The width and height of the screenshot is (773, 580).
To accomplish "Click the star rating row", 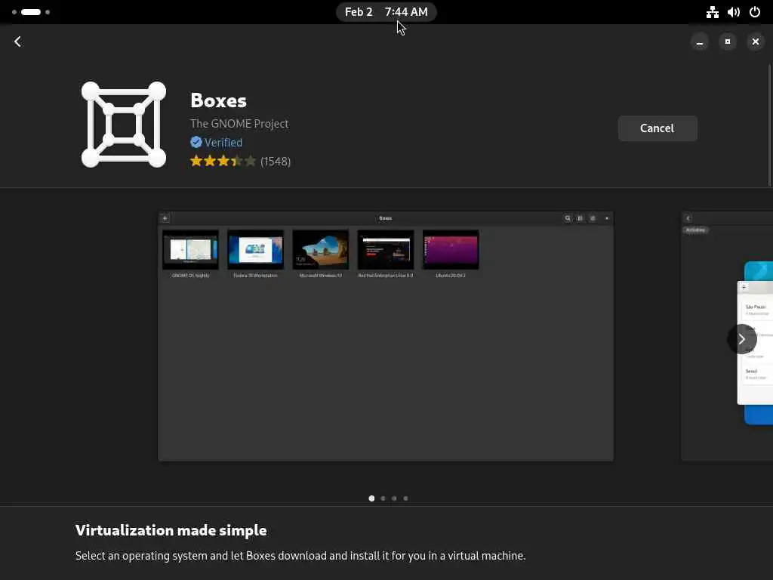I will point(223,161).
